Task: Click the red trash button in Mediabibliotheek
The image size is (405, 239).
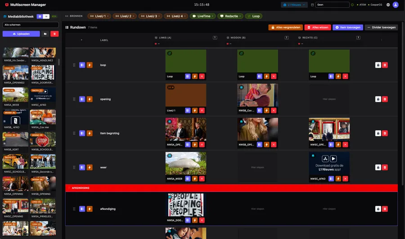Action: [54, 34]
